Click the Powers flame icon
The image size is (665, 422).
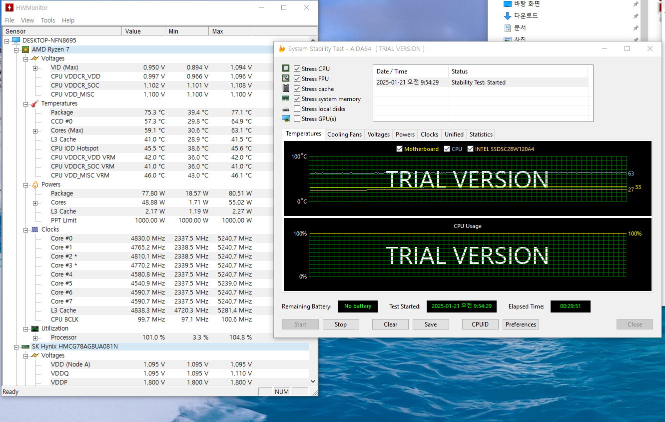click(35, 184)
